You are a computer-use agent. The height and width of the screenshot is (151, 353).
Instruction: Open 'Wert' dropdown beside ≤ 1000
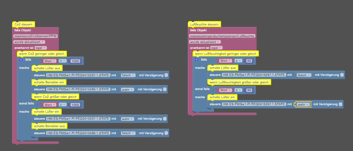coord(49,61)
